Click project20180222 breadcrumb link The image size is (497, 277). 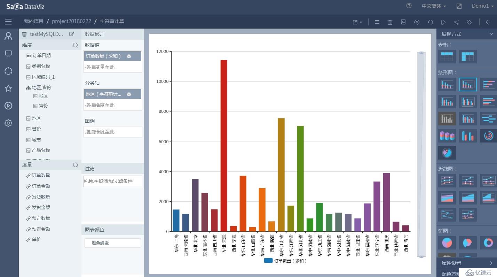[71, 21]
